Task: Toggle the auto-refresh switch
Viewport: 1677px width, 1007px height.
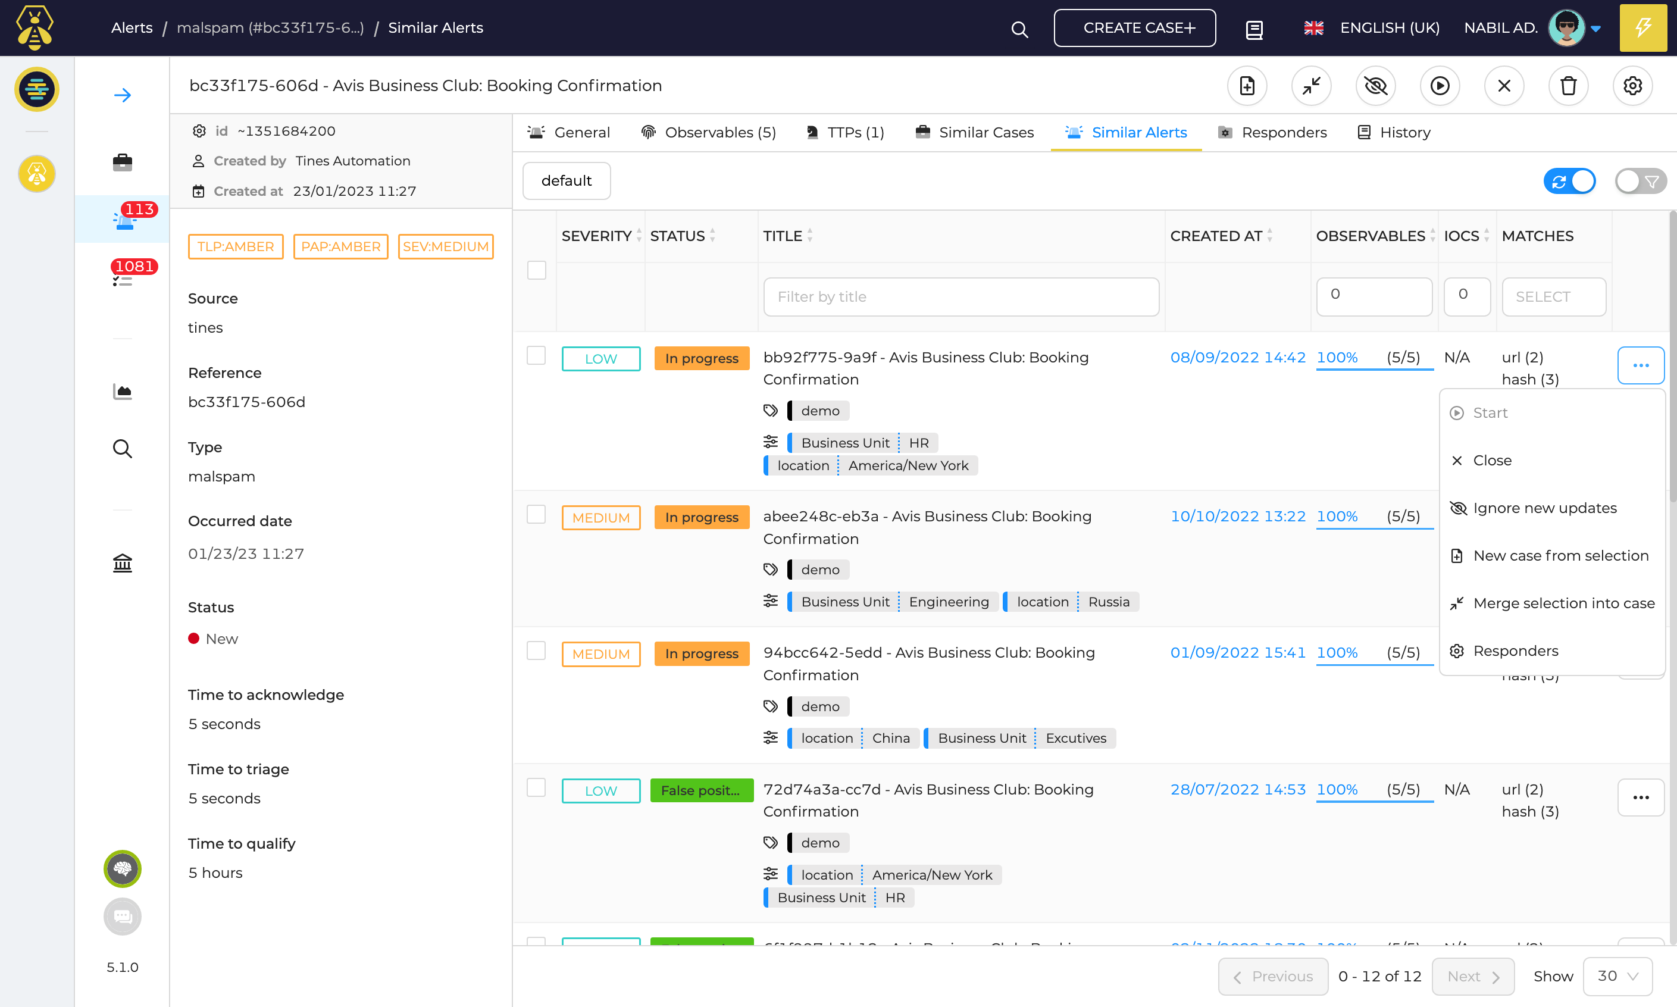Action: 1569,181
